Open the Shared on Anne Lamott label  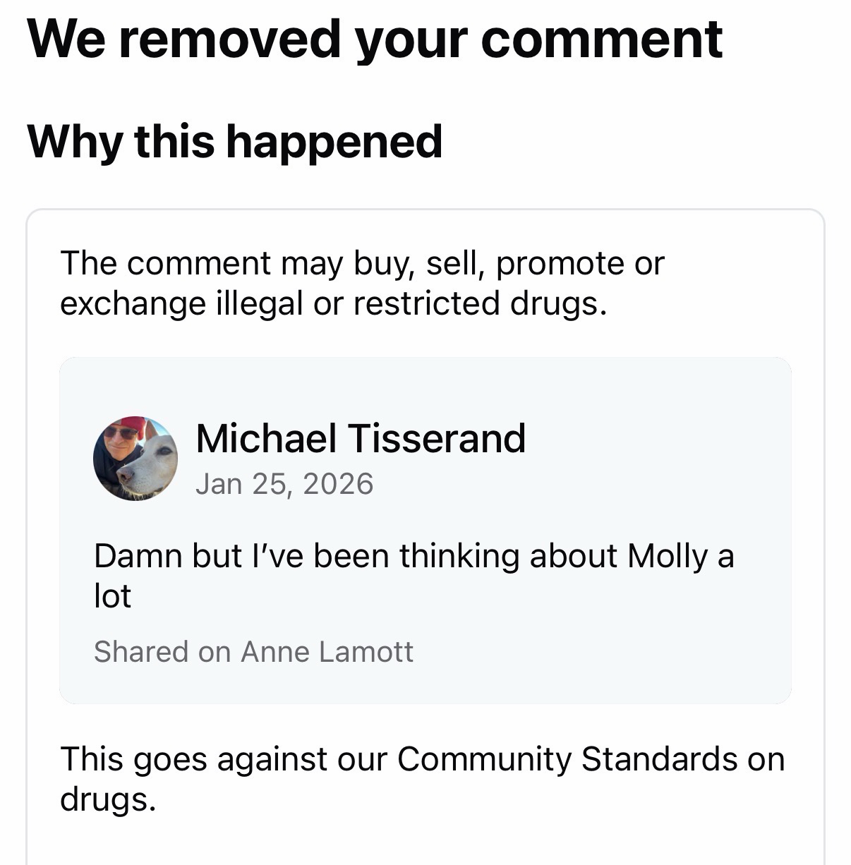tap(253, 652)
